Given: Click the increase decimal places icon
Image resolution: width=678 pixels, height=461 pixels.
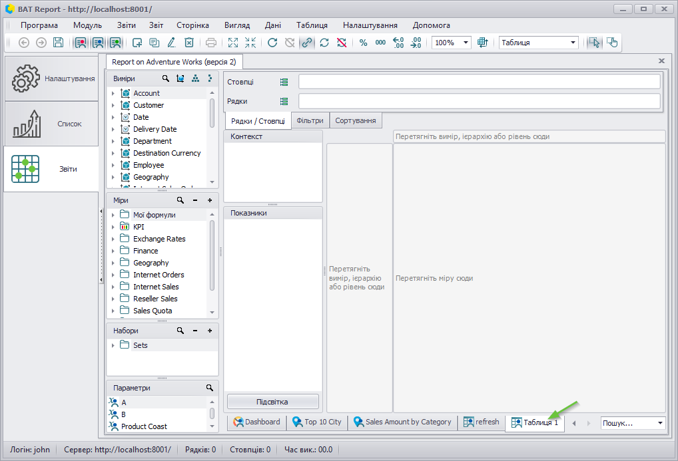Looking at the screenshot, I should coord(398,43).
